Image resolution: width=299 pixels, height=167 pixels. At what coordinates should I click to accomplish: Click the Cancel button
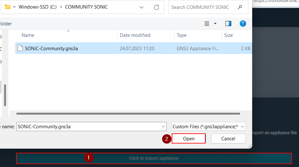tap(228, 138)
